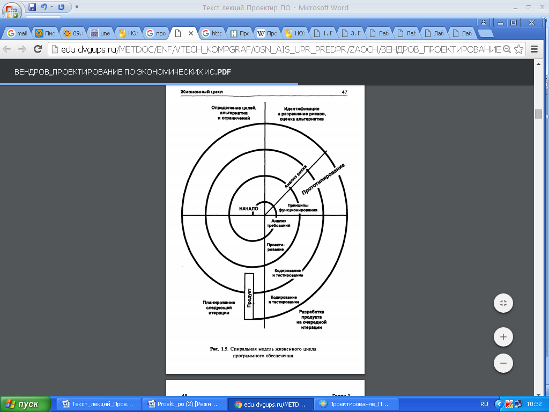Expand hidden system tray icons arrow
549x412 pixels.
(x=499, y=404)
